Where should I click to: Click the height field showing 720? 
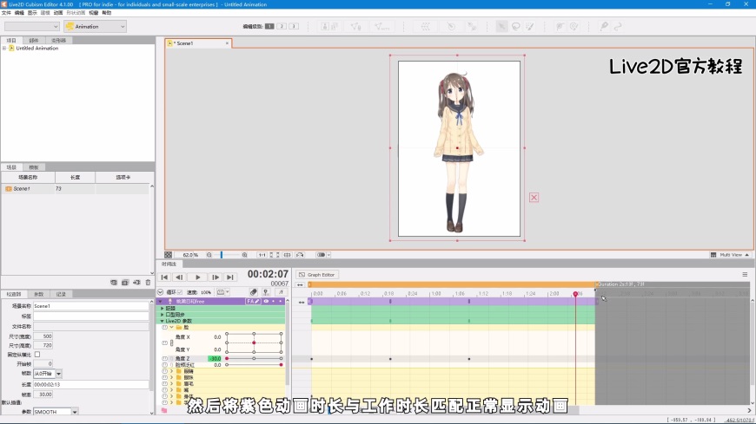pyautogui.click(x=43, y=346)
